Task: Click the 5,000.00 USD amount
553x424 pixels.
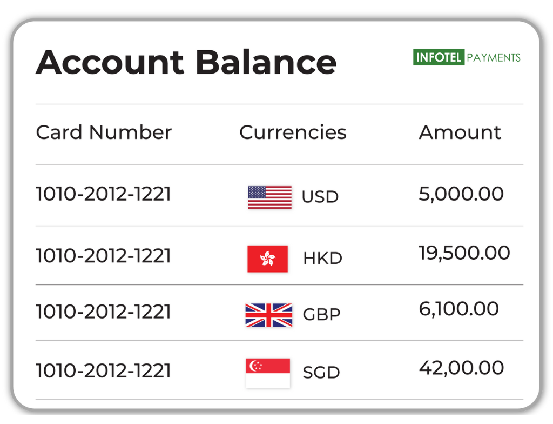Action: pos(461,194)
